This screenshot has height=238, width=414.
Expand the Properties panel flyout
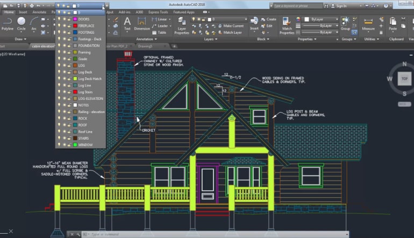(x=307, y=39)
